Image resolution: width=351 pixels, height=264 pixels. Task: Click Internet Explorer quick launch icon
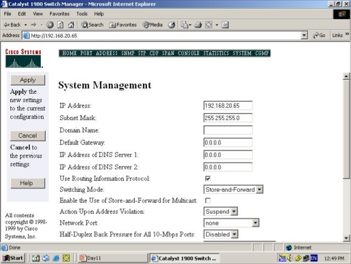coord(56,258)
